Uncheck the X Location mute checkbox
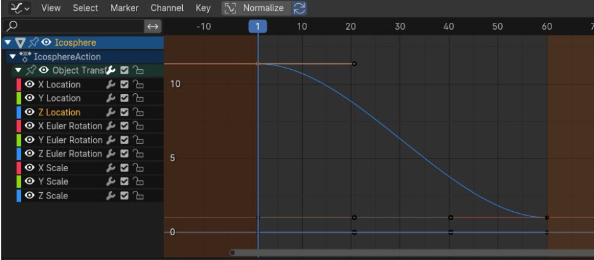Viewport: 594px width, 260px height. pos(124,84)
